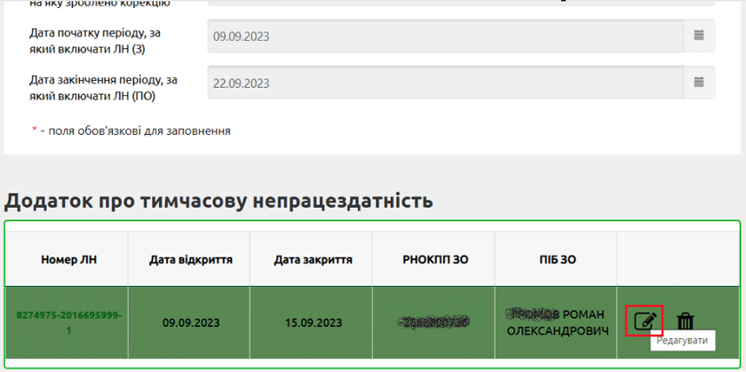
Task: Click the 'Дата закінчення періоду' field label
Action: click(103, 87)
